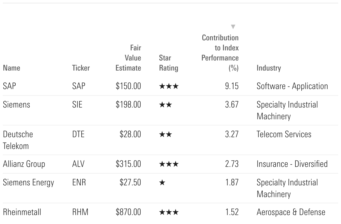
Task: Click Siemens Energy's one-star rating
Action: tap(162, 183)
